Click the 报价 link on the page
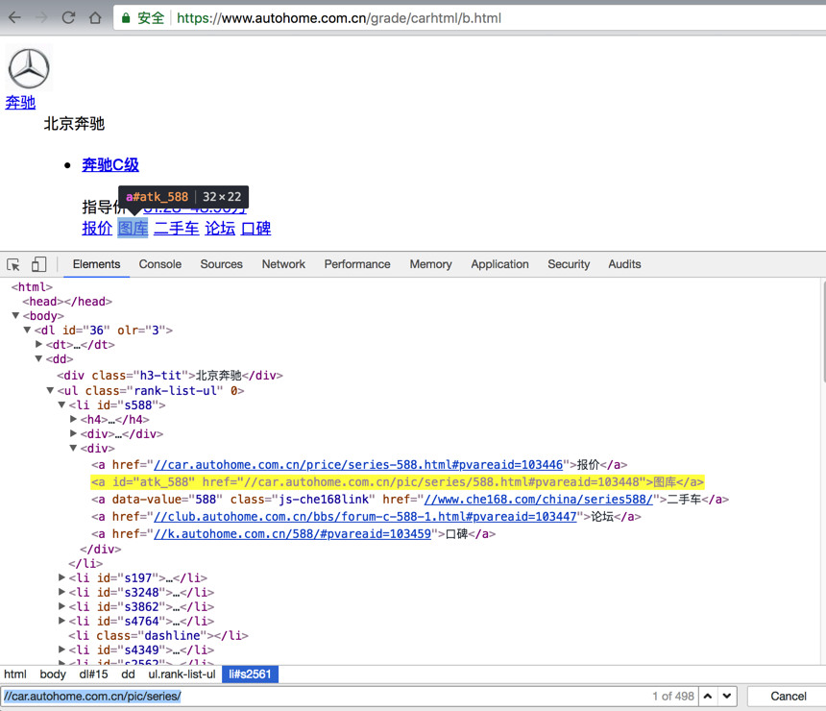The height and width of the screenshot is (711, 826). [97, 229]
